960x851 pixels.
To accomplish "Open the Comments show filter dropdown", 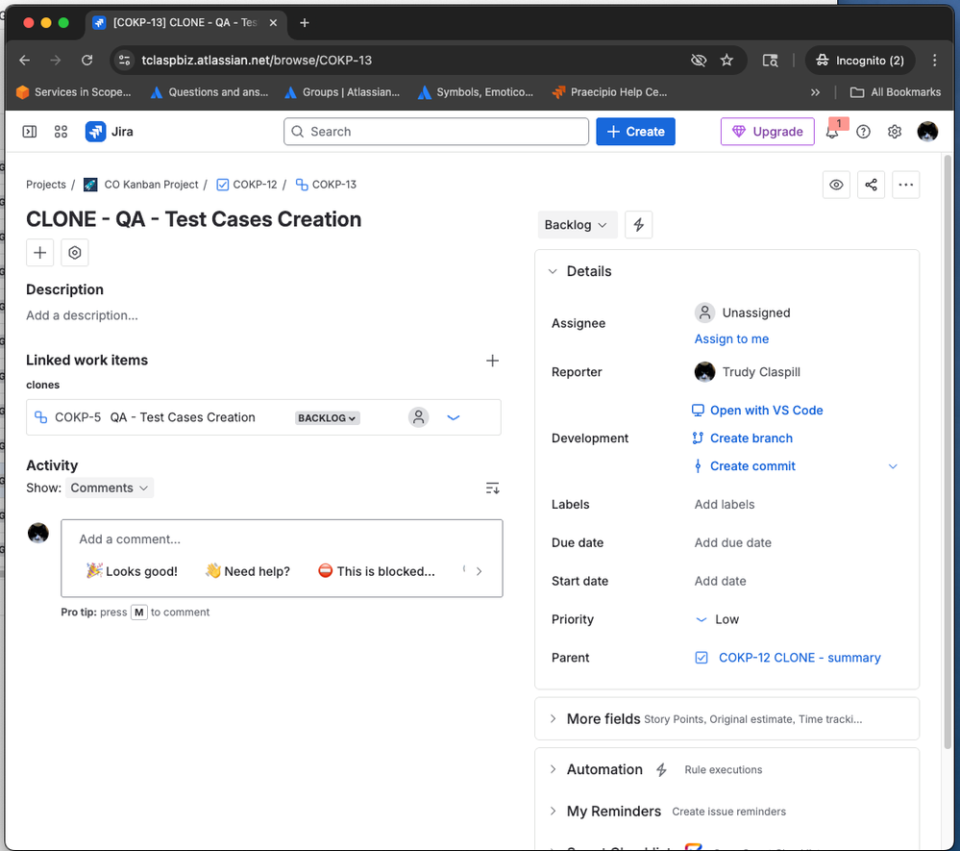I will (109, 488).
